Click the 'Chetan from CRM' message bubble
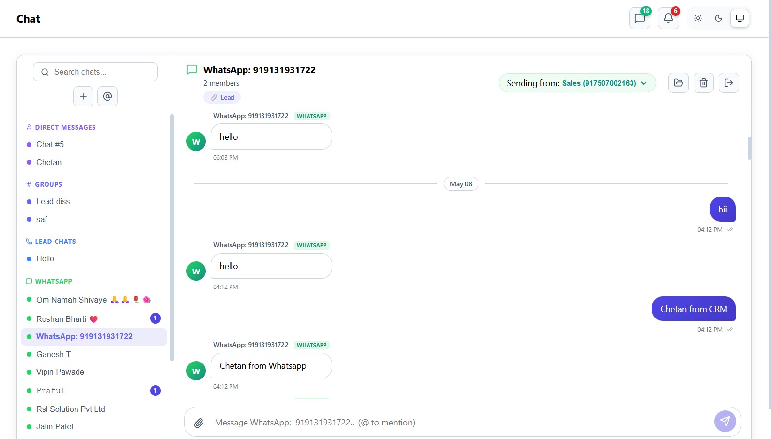The width and height of the screenshot is (771, 439). (x=694, y=309)
